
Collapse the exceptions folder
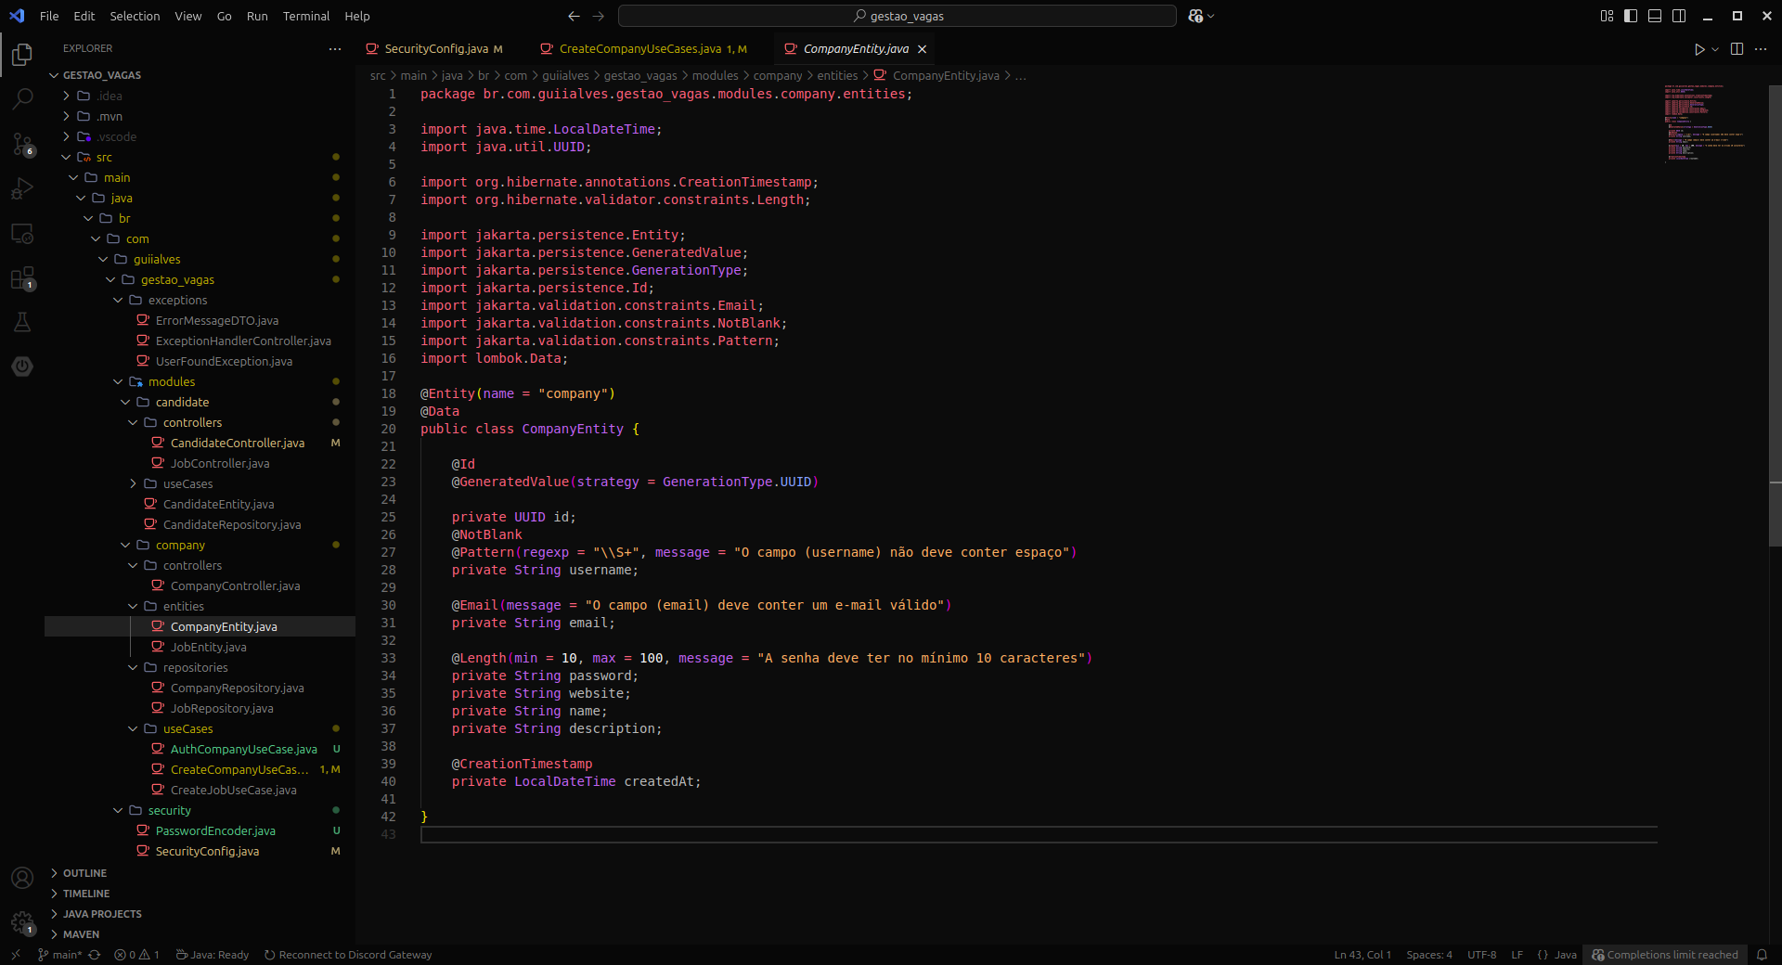click(x=118, y=300)
